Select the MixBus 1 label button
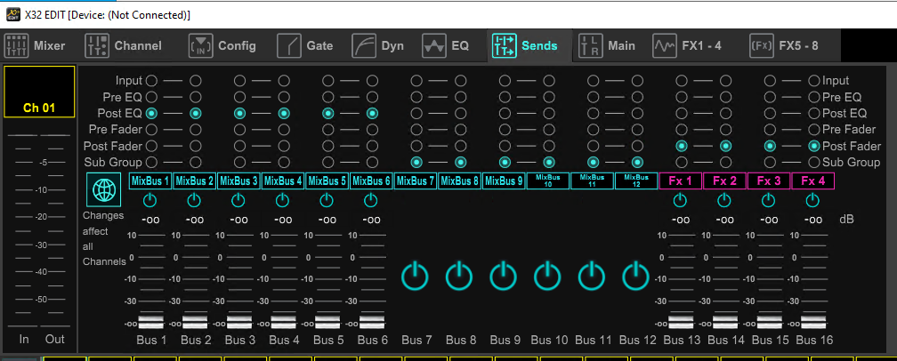897x361 pixels. coord(150,181)
